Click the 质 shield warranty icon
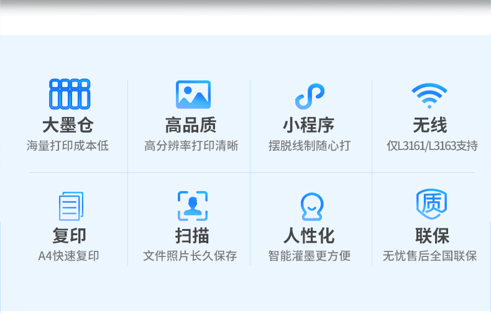491x313 pixels. click(x=431, y=204)
